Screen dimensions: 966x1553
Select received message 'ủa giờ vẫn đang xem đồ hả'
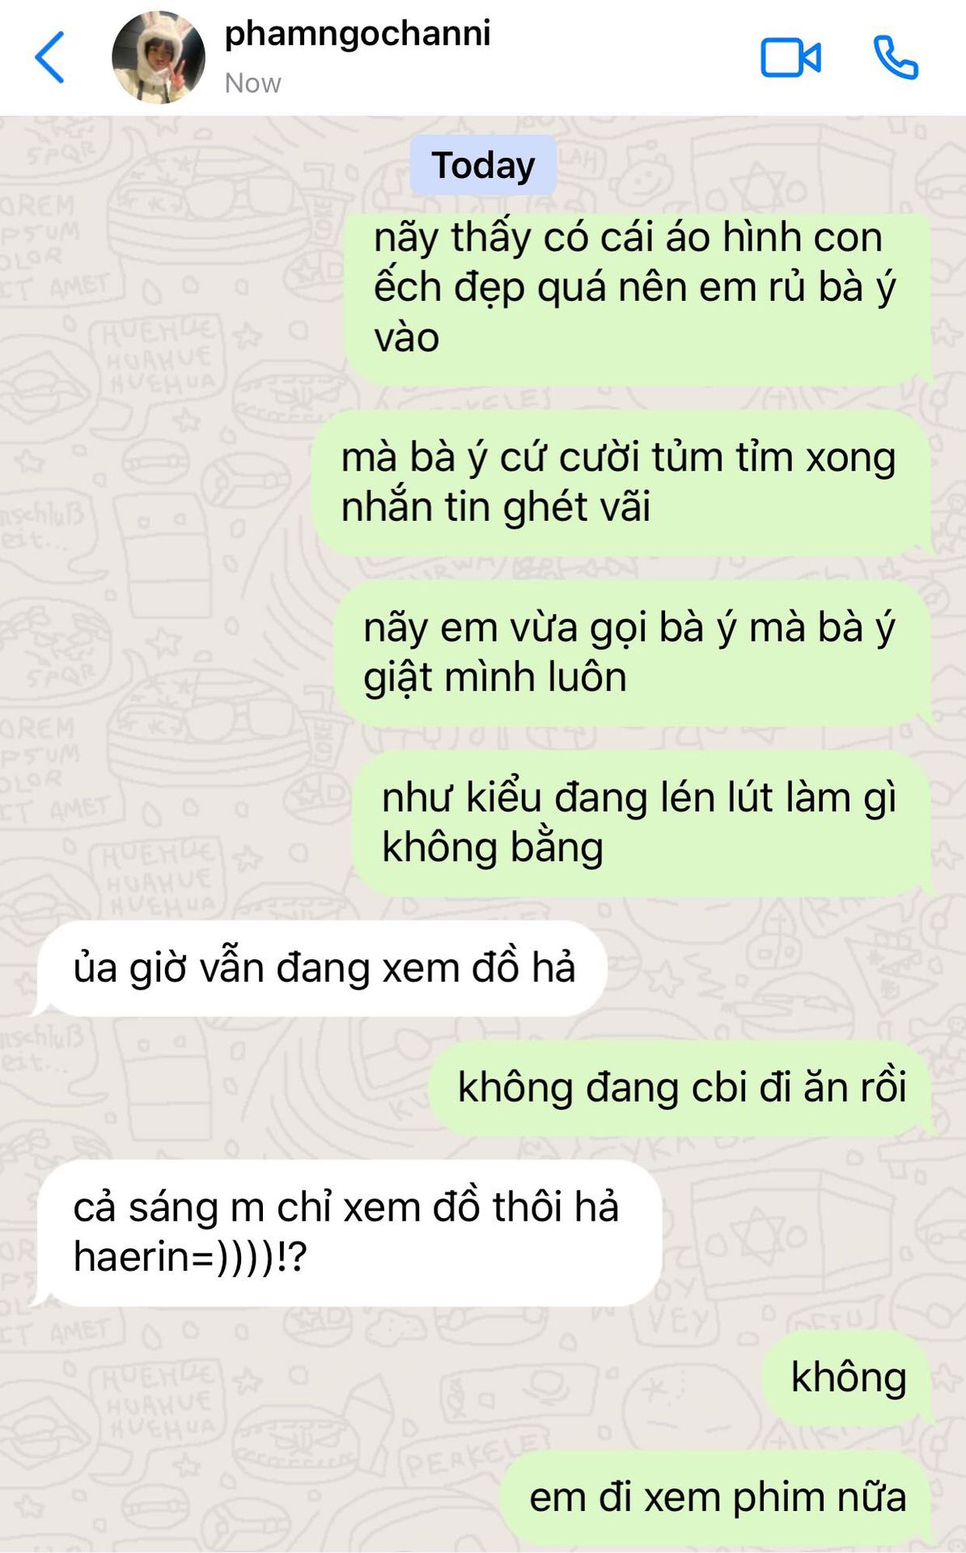coord(320,968)
